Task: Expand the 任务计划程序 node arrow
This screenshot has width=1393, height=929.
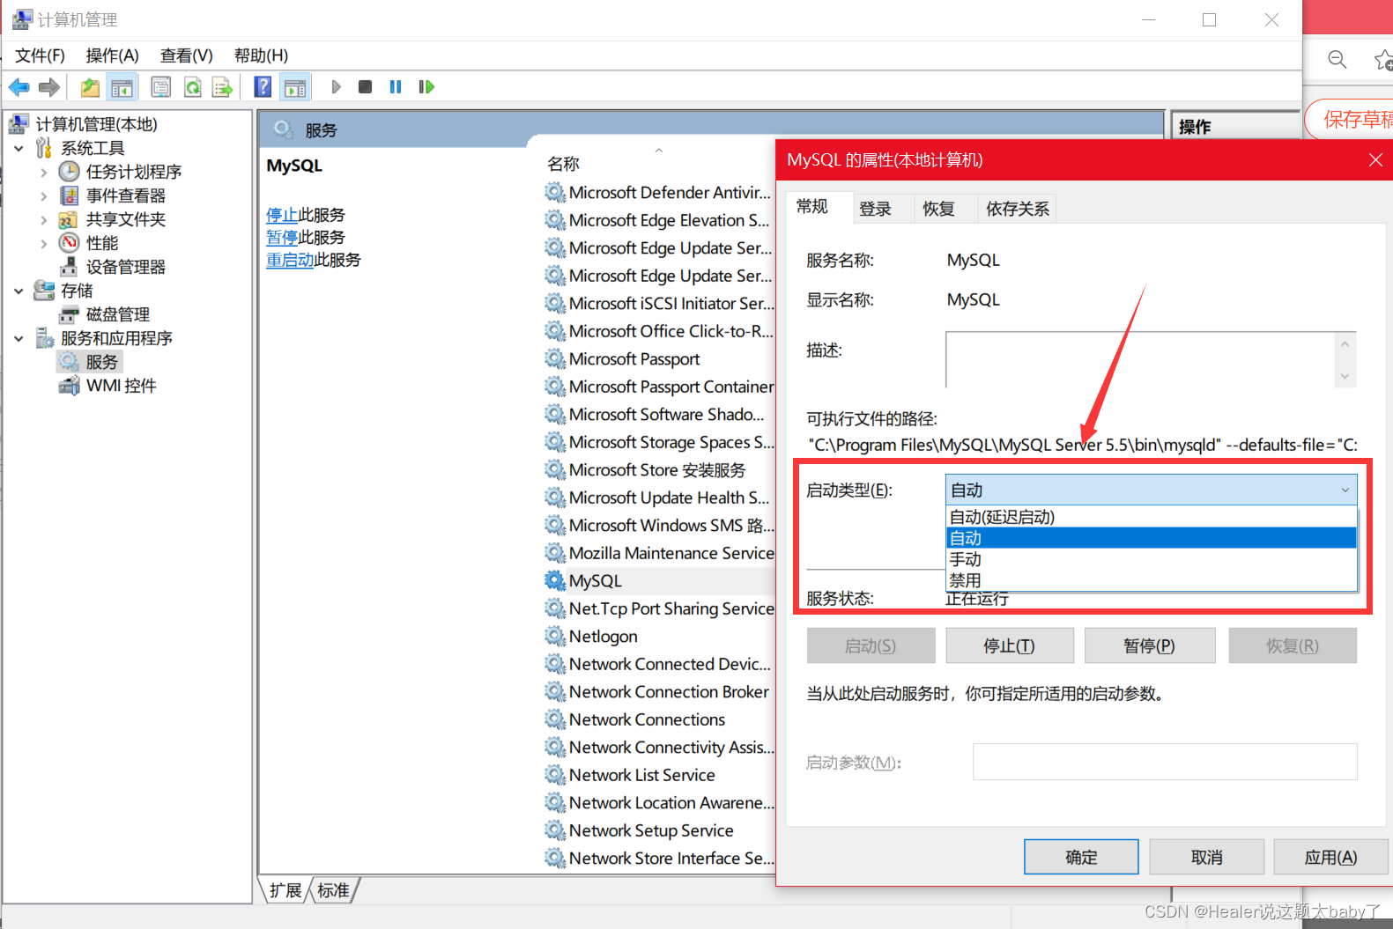Action: coord(43,173)
